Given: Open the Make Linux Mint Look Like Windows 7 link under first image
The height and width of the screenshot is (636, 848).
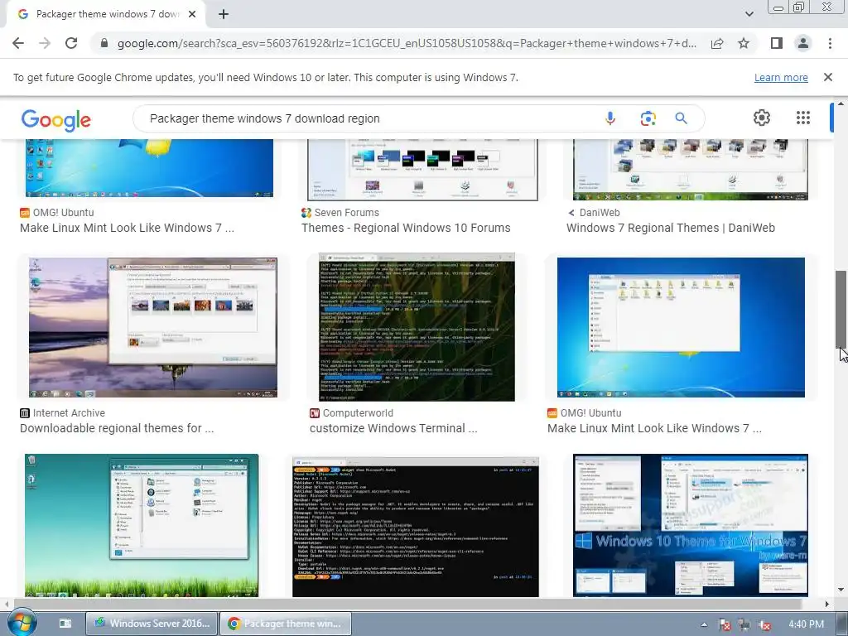Looking at the screenshot, I should 127,228.
